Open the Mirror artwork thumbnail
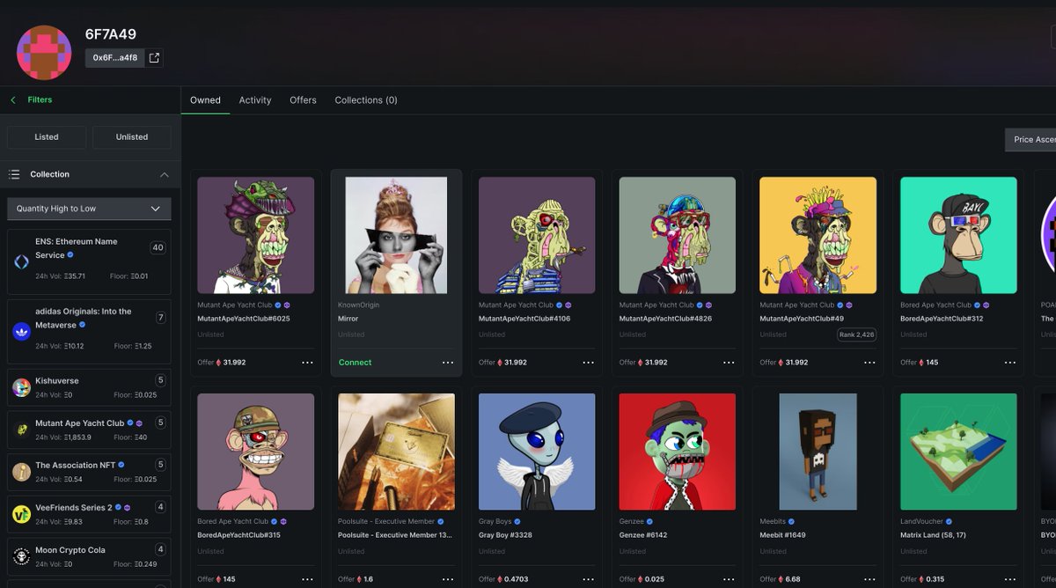1056x588 pixels. (x=396, y=235)
